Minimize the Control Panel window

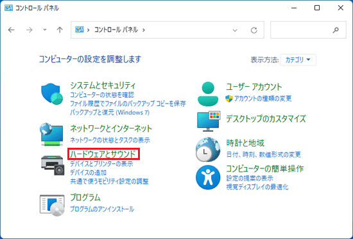pos(293,8)
